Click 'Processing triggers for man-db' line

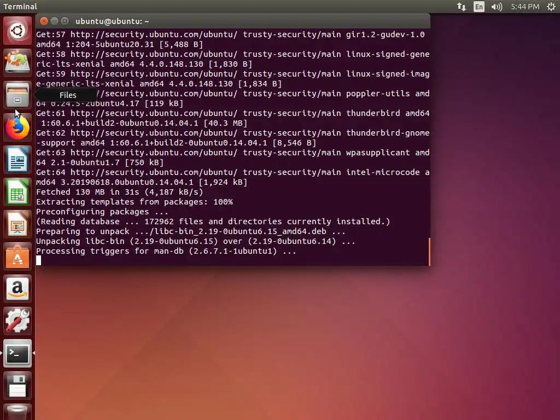[x=166, y=251]
